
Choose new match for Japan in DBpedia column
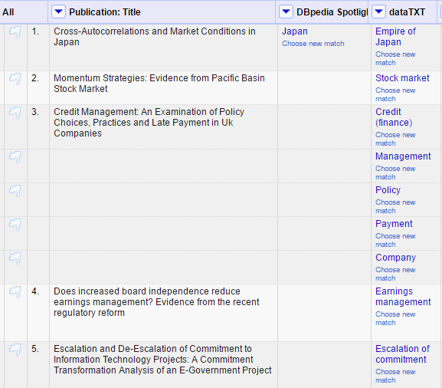point(313,44)
